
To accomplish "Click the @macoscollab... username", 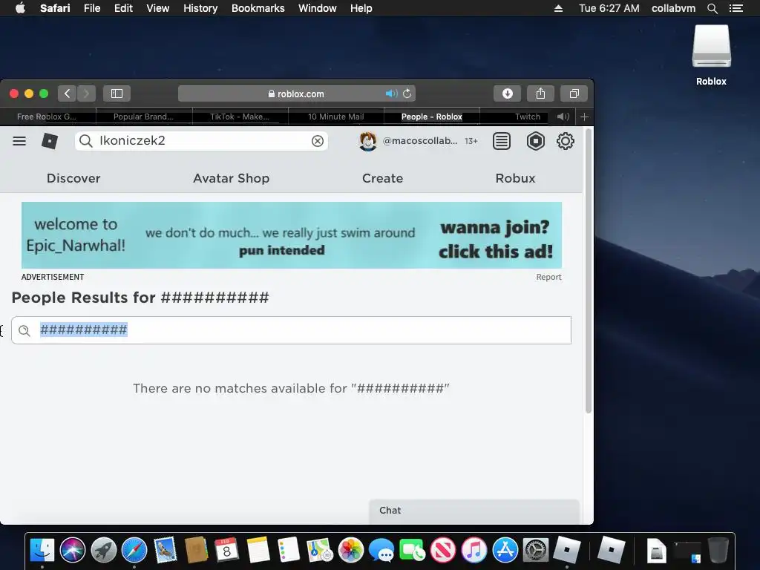I will 420,141.
